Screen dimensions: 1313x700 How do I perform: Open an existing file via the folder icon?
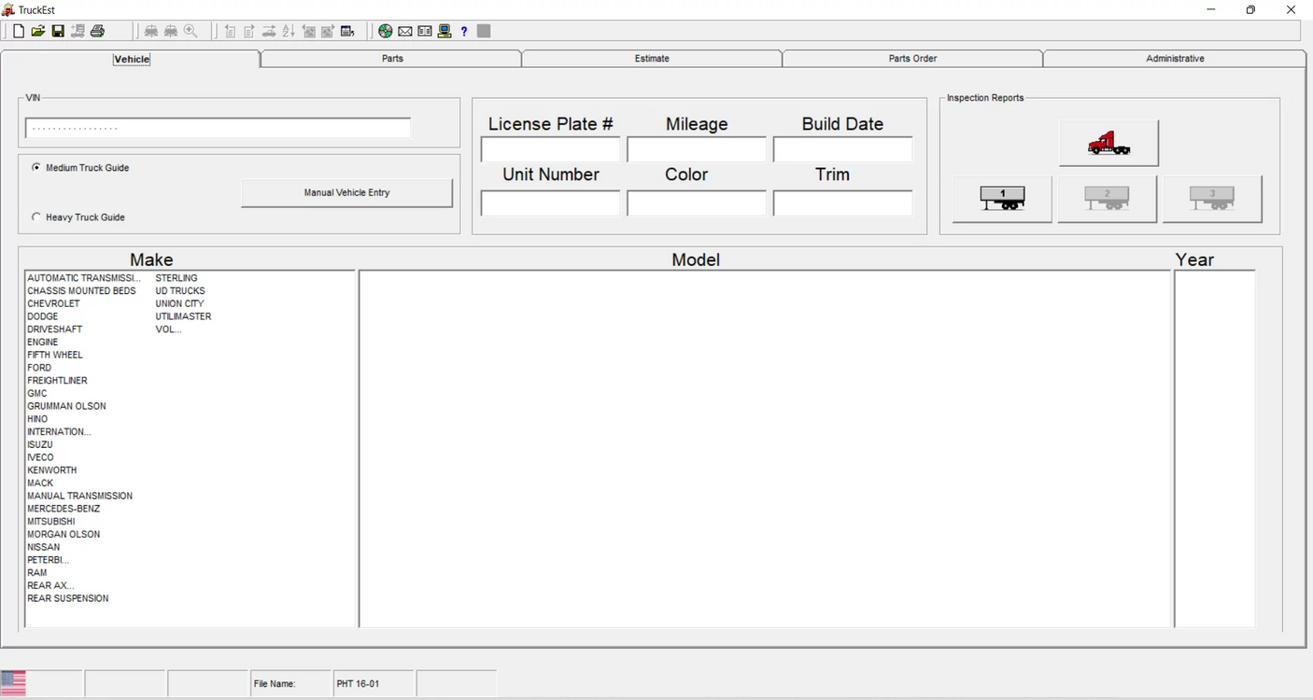tap(37, 31)
